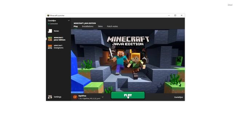Expand the OptiFine installation dropdown arrow
Viewport: 233px width, 131px height.
103,97
